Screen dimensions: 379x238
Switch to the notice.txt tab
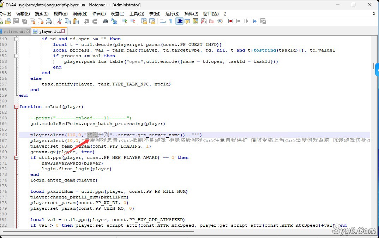(14, 31)
